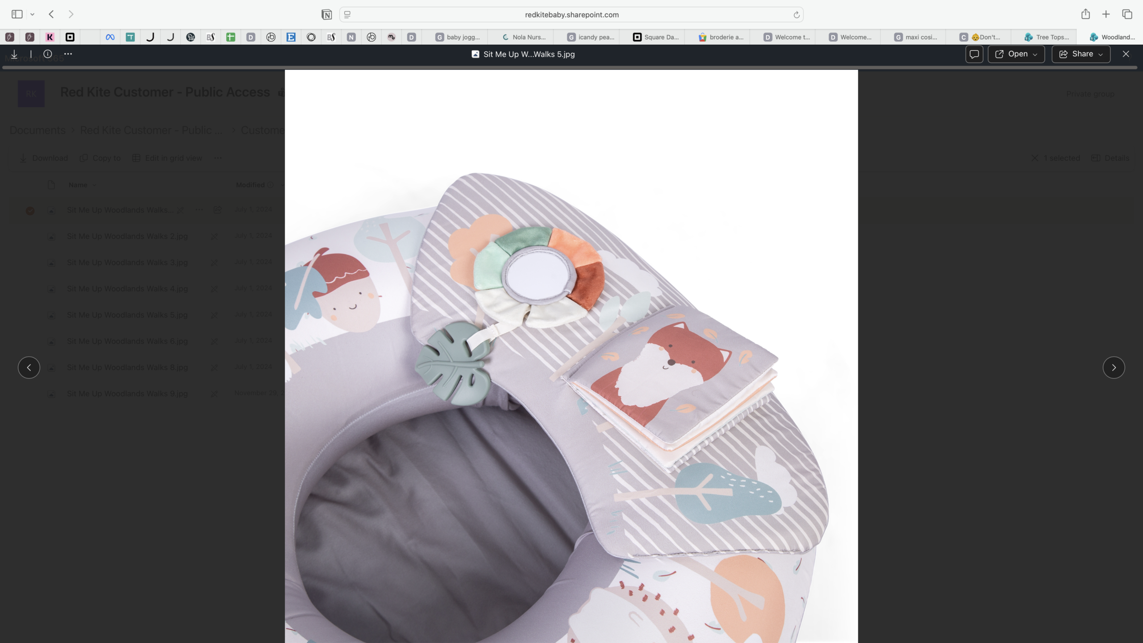The height and width of the screenshot is (643, 1143).
Task: Open the comments speech-bubble icon in the viewer
Action: click(974, 54)
